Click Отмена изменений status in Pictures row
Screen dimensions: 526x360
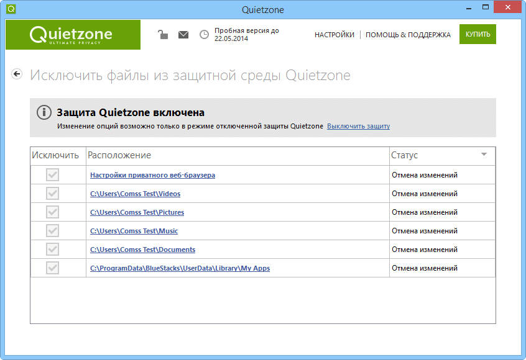coord(425,212)
